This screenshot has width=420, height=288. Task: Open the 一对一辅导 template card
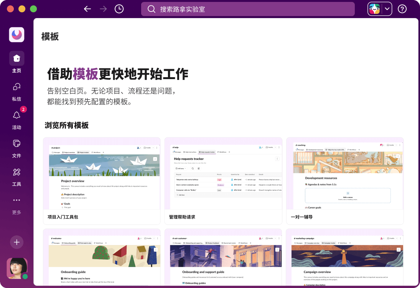click(345, 180)
